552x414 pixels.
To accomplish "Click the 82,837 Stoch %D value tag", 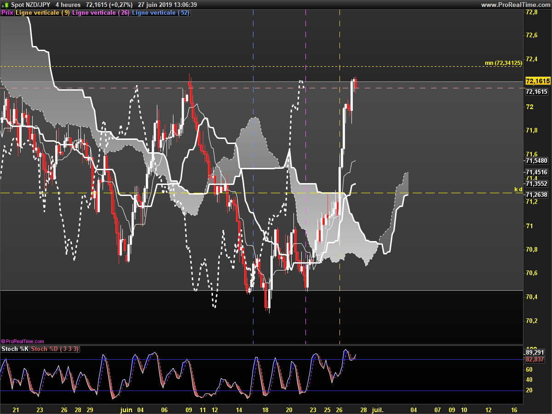I will (535, 359).
